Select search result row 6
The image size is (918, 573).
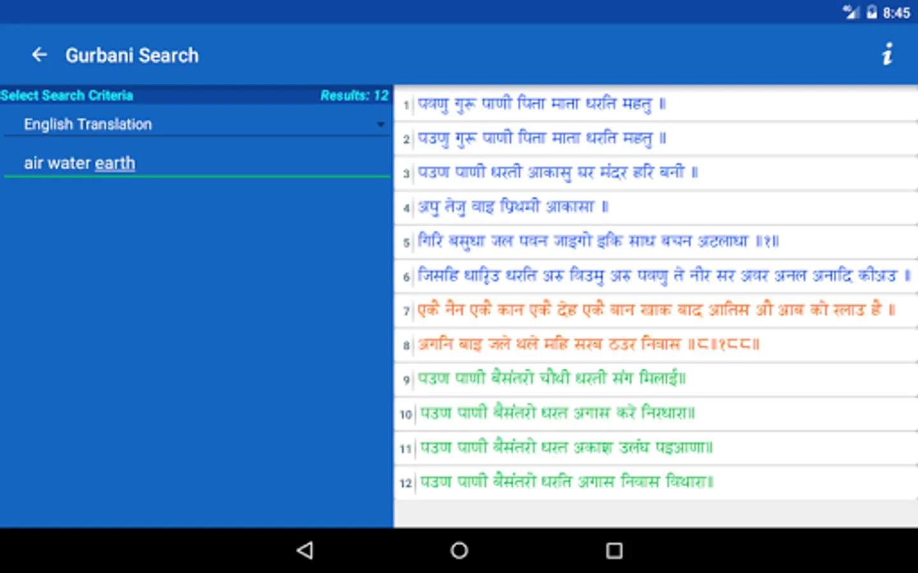[x=656, y=276]
